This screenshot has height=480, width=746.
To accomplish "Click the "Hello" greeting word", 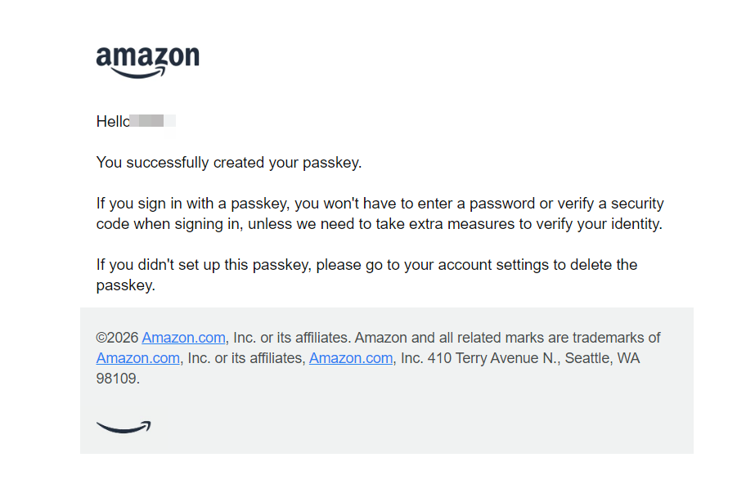I will click(113, 121).
